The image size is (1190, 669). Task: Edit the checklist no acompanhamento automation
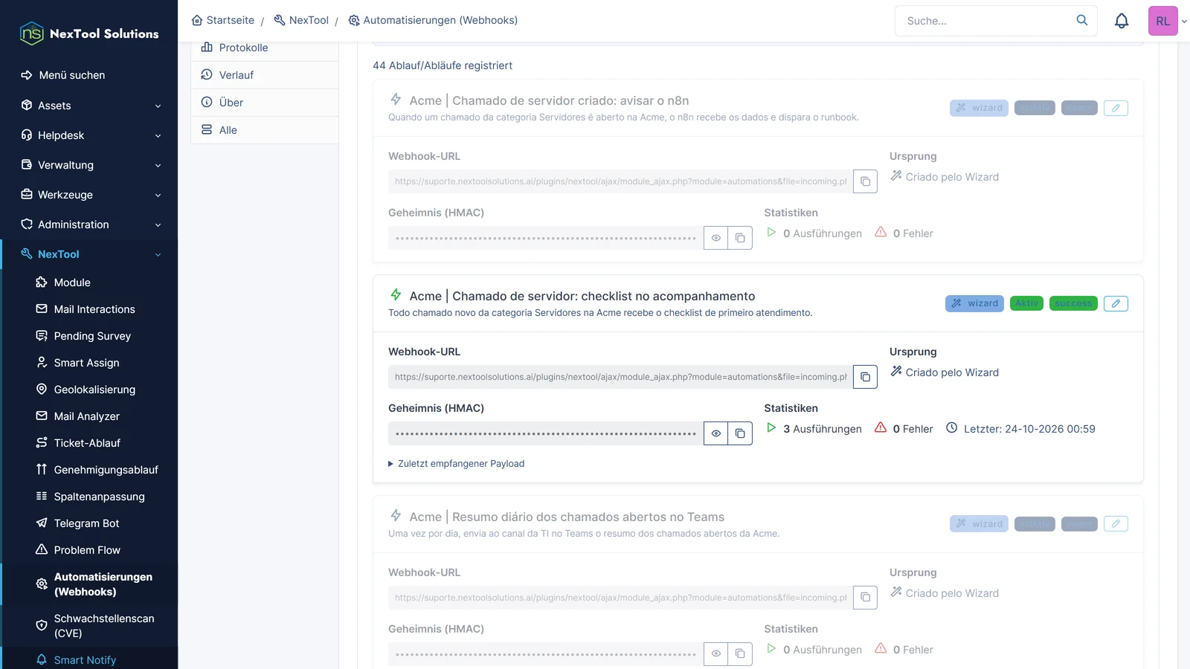point(1116,303)
